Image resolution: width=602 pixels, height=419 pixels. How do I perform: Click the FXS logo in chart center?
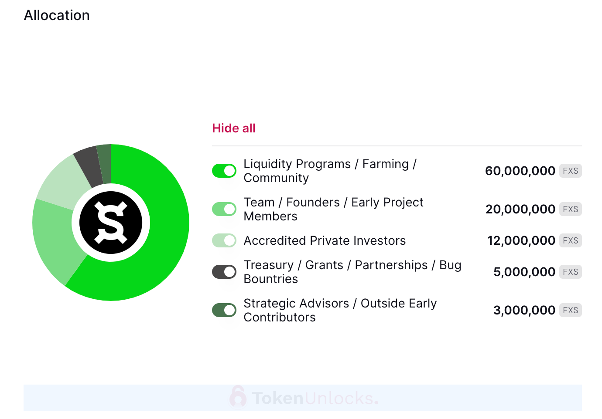pos(111,223)
